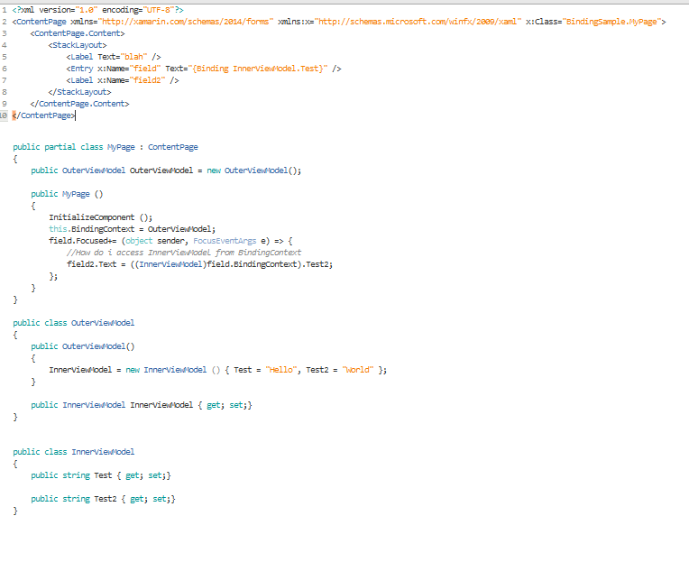
Task: Click the opening <ContentPage.Content> tag
Action: 78,33
